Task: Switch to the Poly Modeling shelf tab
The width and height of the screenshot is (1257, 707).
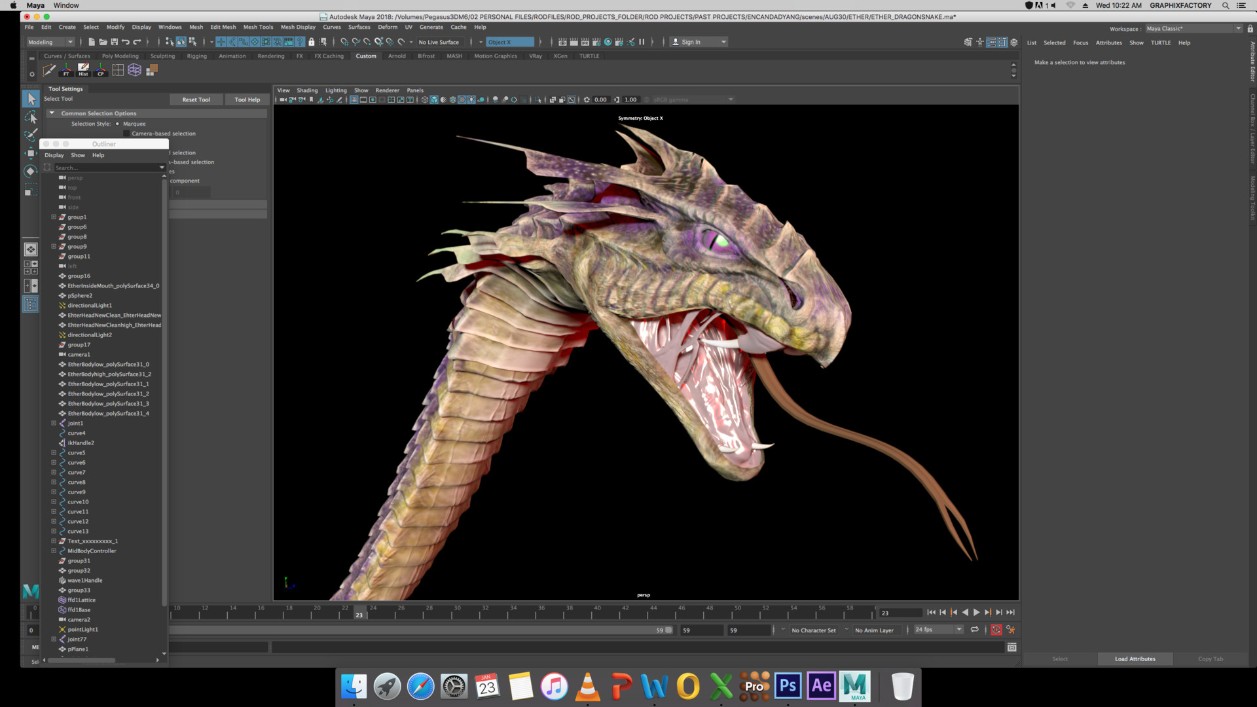Action: [120, 56]
